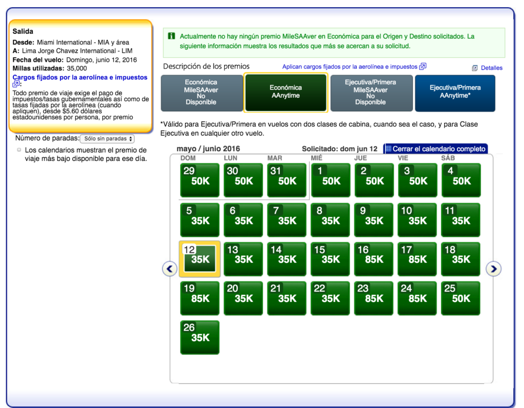Click 'Salida' heading
Viewport: 524px width, 408px height.
point(23,31)
